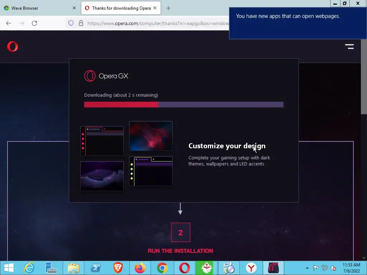The image size is (367, 275).
Task: Open Yandex browser from taskbar
Action: pos(251,268)
